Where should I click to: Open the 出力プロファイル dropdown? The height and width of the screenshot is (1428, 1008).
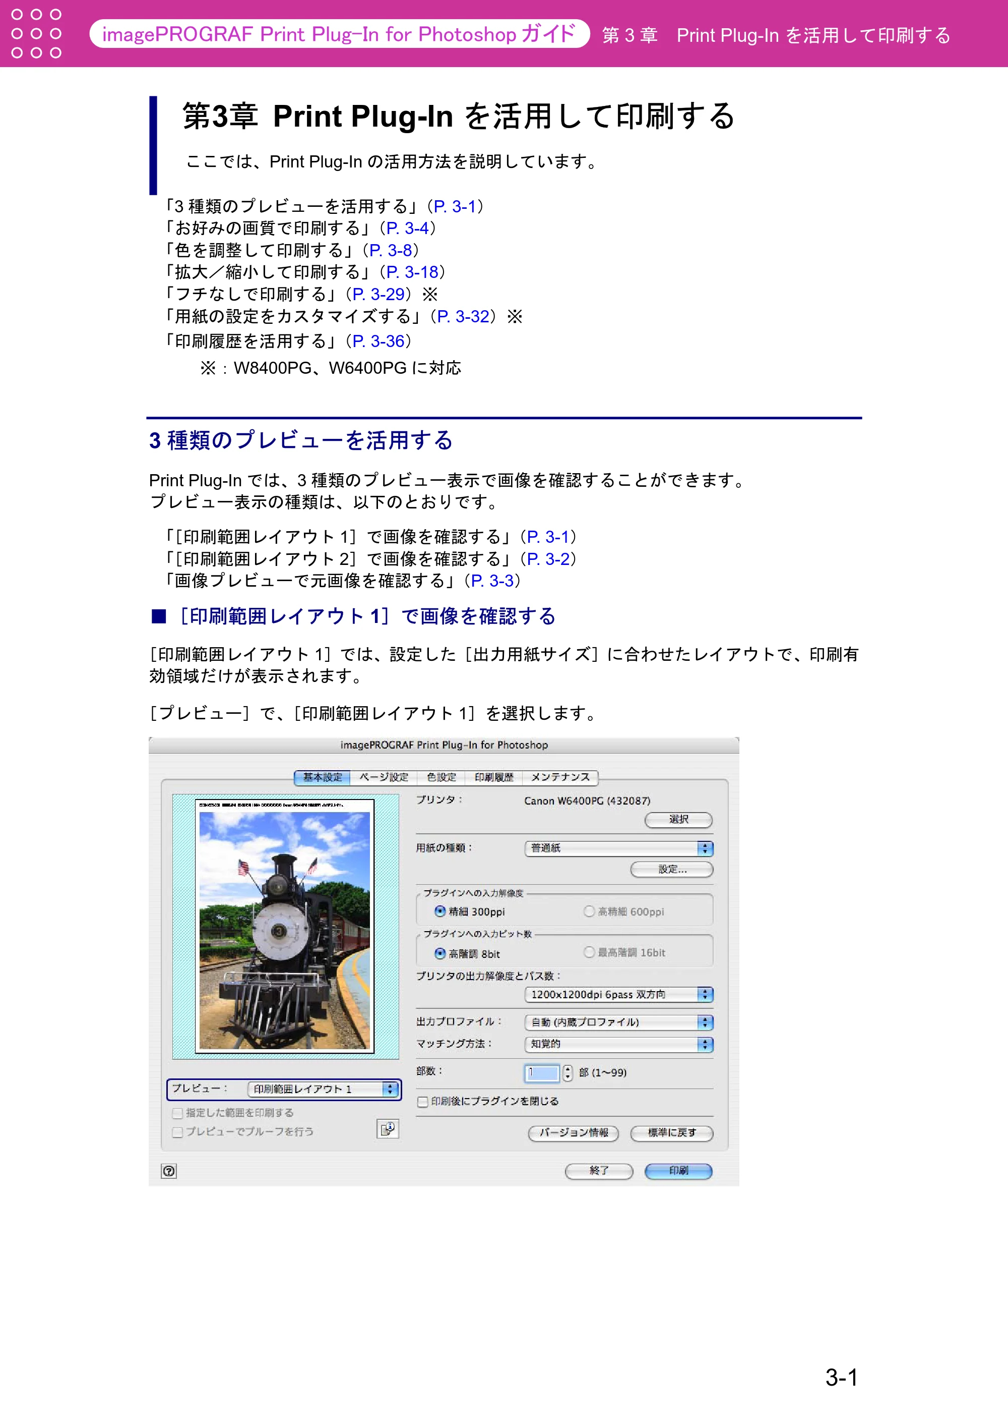click(x=619, y=1022)
